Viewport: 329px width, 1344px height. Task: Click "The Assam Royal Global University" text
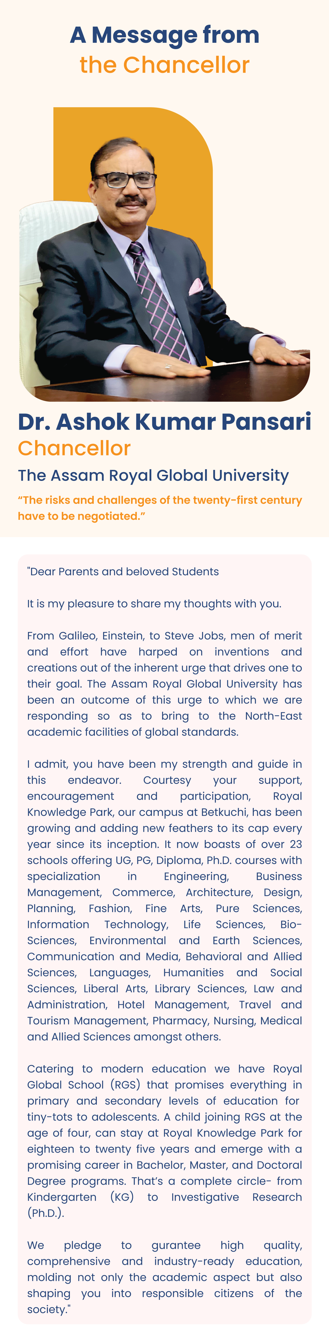coord(153,475)
